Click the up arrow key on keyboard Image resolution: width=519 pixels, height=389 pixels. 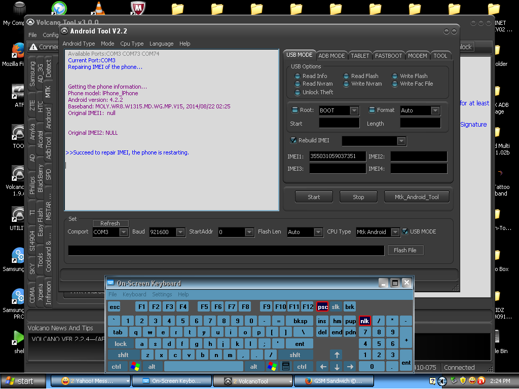click(x=337, y=355)
